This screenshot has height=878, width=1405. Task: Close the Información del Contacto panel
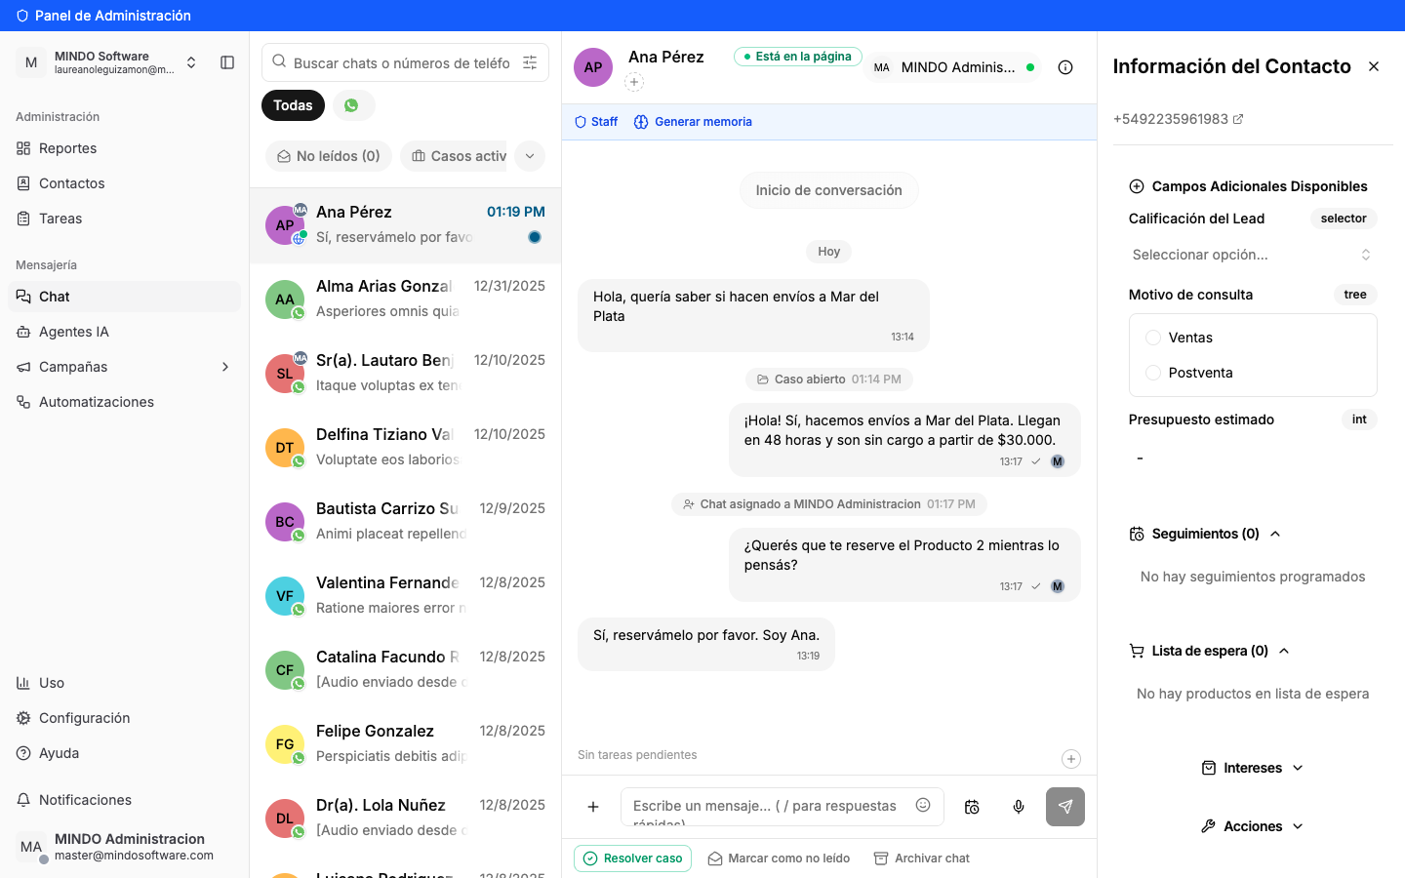(1374, 66)
